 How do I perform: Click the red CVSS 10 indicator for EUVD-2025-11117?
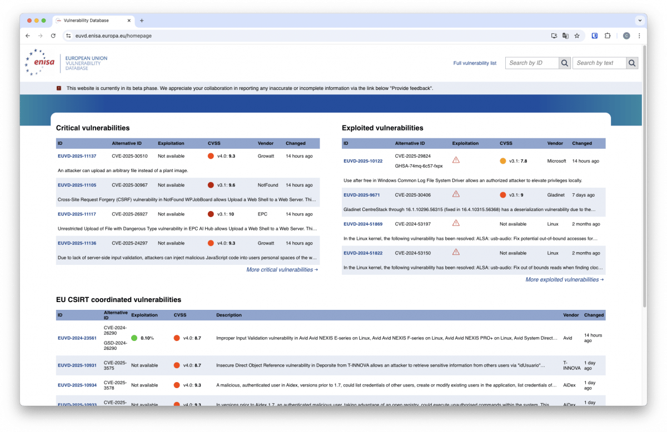pyautogui.click(x=211, y=214)
